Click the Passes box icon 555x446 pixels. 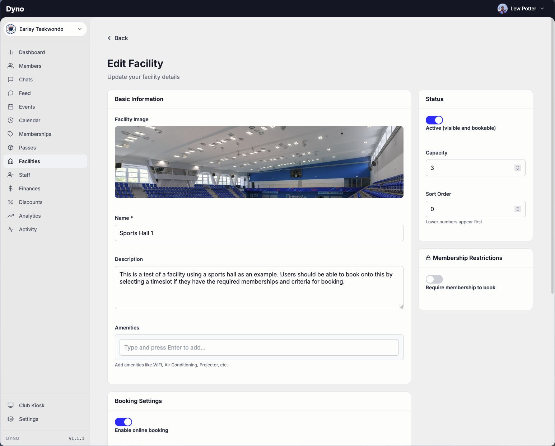(11, 148)
